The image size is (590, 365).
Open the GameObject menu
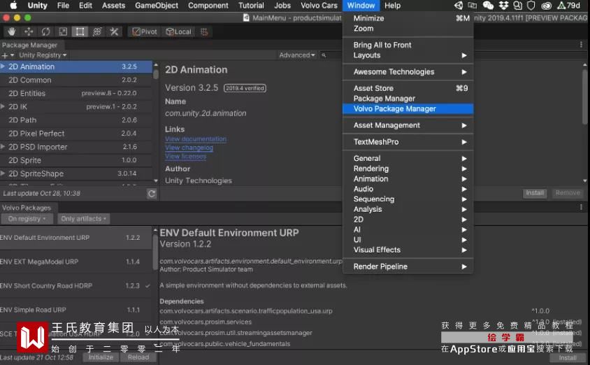coord(157,6)
